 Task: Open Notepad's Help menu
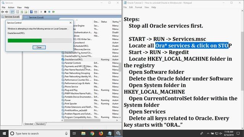(154, 7)
